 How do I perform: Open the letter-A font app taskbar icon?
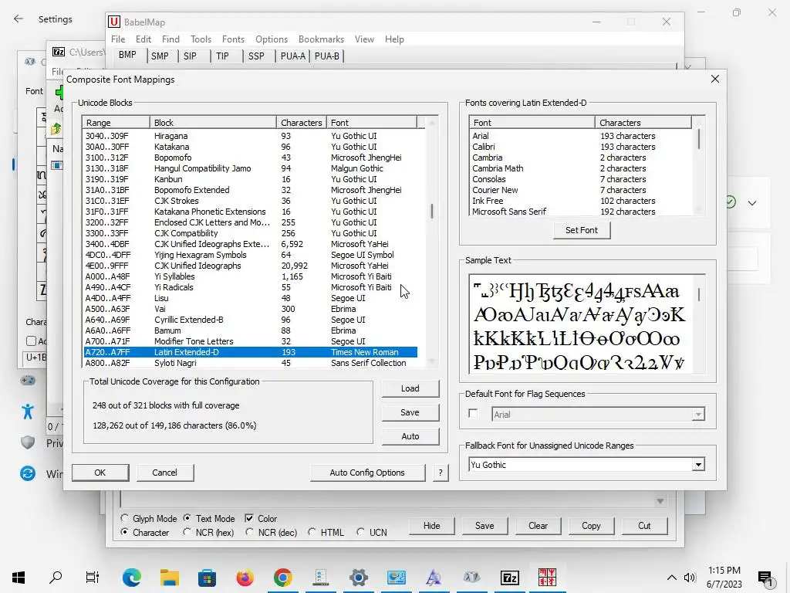click(434, 577)
